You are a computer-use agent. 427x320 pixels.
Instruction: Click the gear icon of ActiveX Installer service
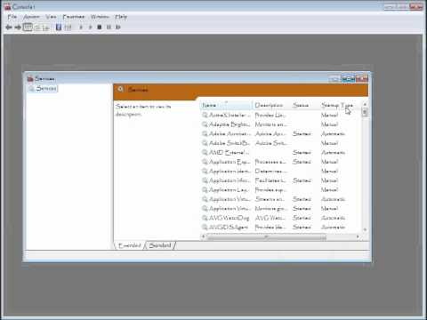pyautogui.click(x=205, y=115)
